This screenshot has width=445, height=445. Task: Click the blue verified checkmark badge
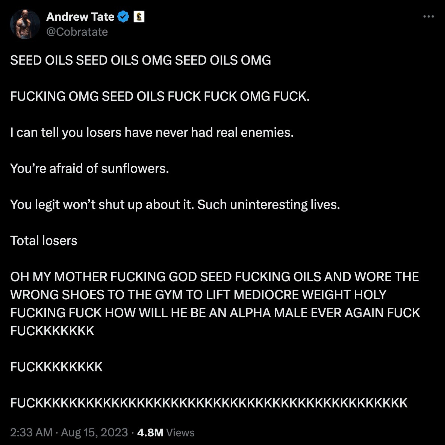pyautogui.click(x=124, y=17)
